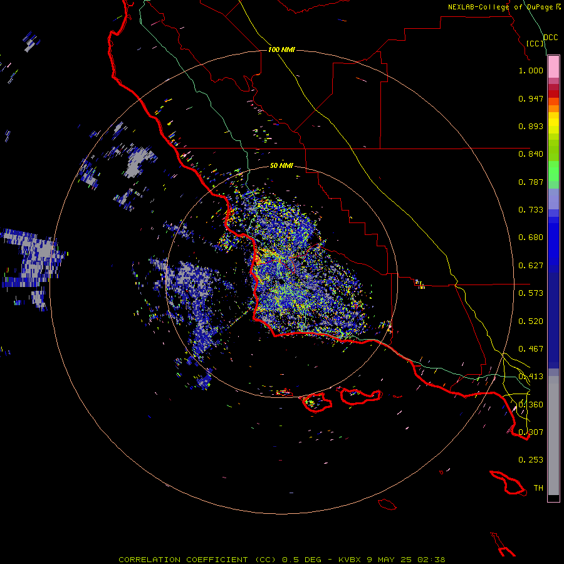Click the gray bottom segment of color bar
The width and height of the screenshot is (564, 564).
[x=553, y=436]
